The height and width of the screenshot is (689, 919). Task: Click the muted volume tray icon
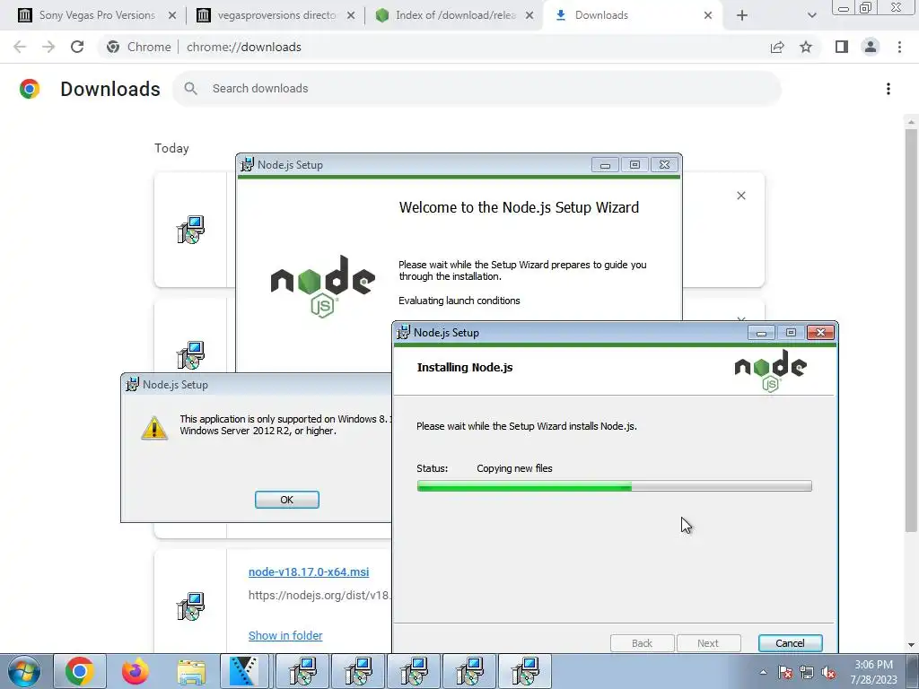[828, 672]
